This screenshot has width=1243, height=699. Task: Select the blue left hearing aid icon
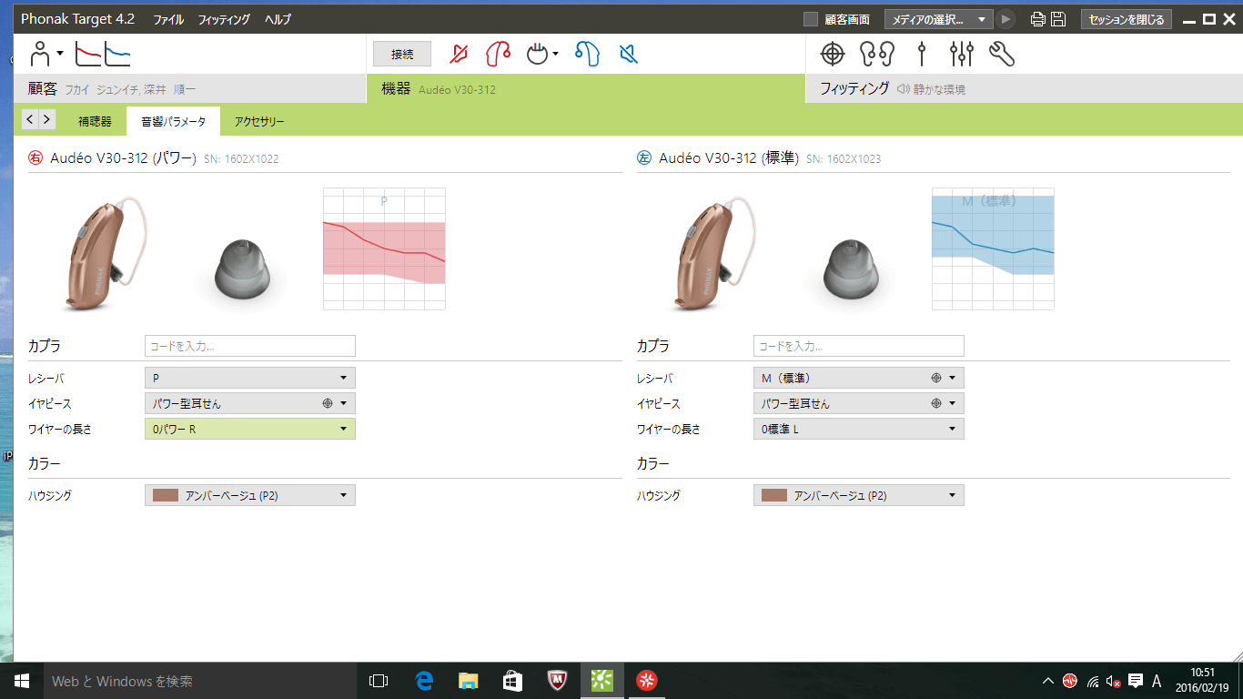coord(588,55)
